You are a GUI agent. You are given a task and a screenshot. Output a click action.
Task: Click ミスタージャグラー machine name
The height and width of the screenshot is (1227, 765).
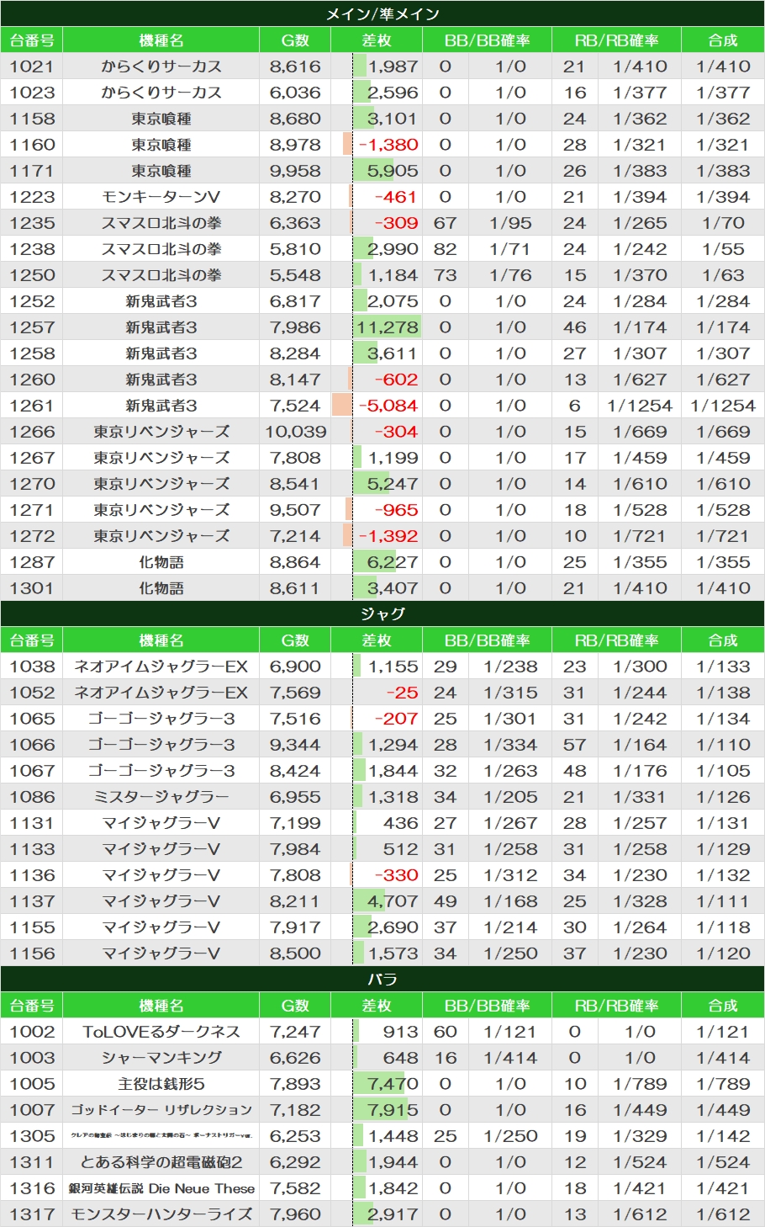click(x=161, y=797)
